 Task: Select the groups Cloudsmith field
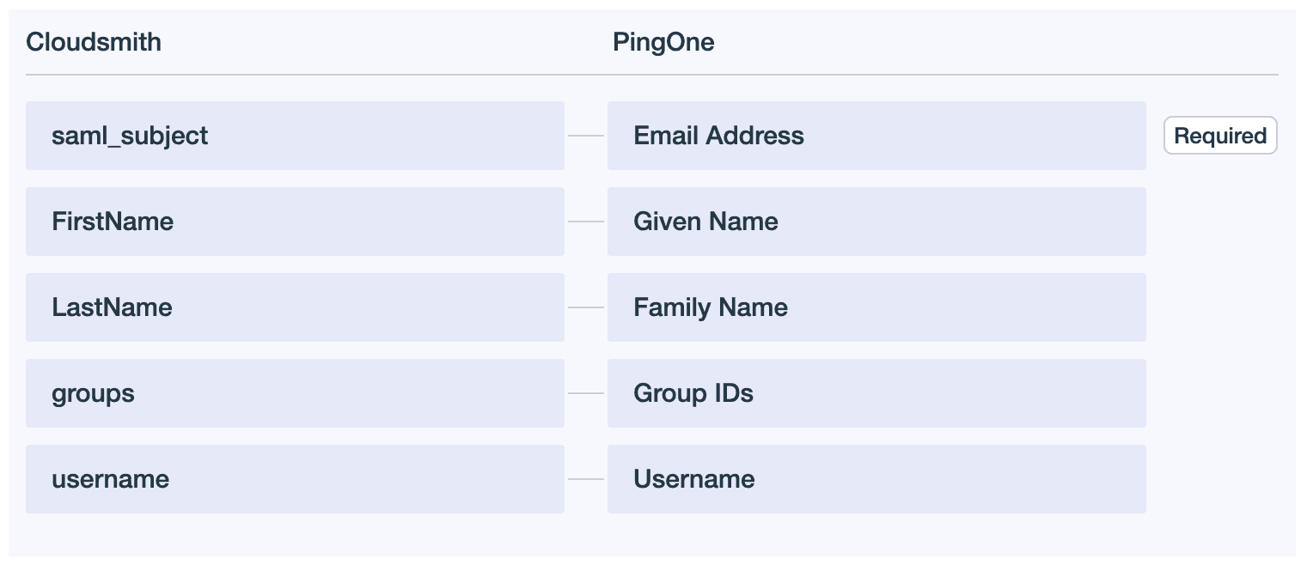pos(295,393)
